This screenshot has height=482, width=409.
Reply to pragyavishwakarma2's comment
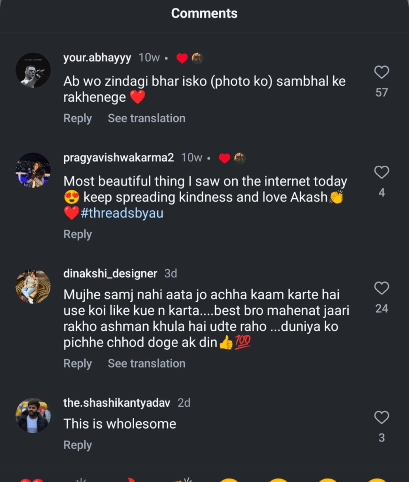click(x=78, y=234)
